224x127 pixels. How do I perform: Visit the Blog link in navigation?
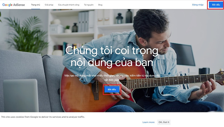[100, 5]
